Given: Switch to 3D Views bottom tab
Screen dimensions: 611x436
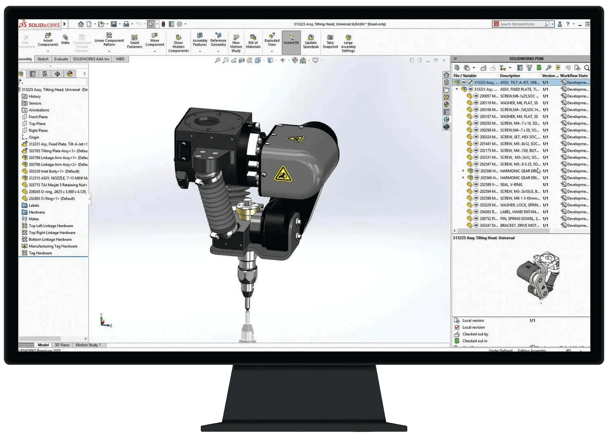Looking at the screenshot, I should (x=62, y=345).
